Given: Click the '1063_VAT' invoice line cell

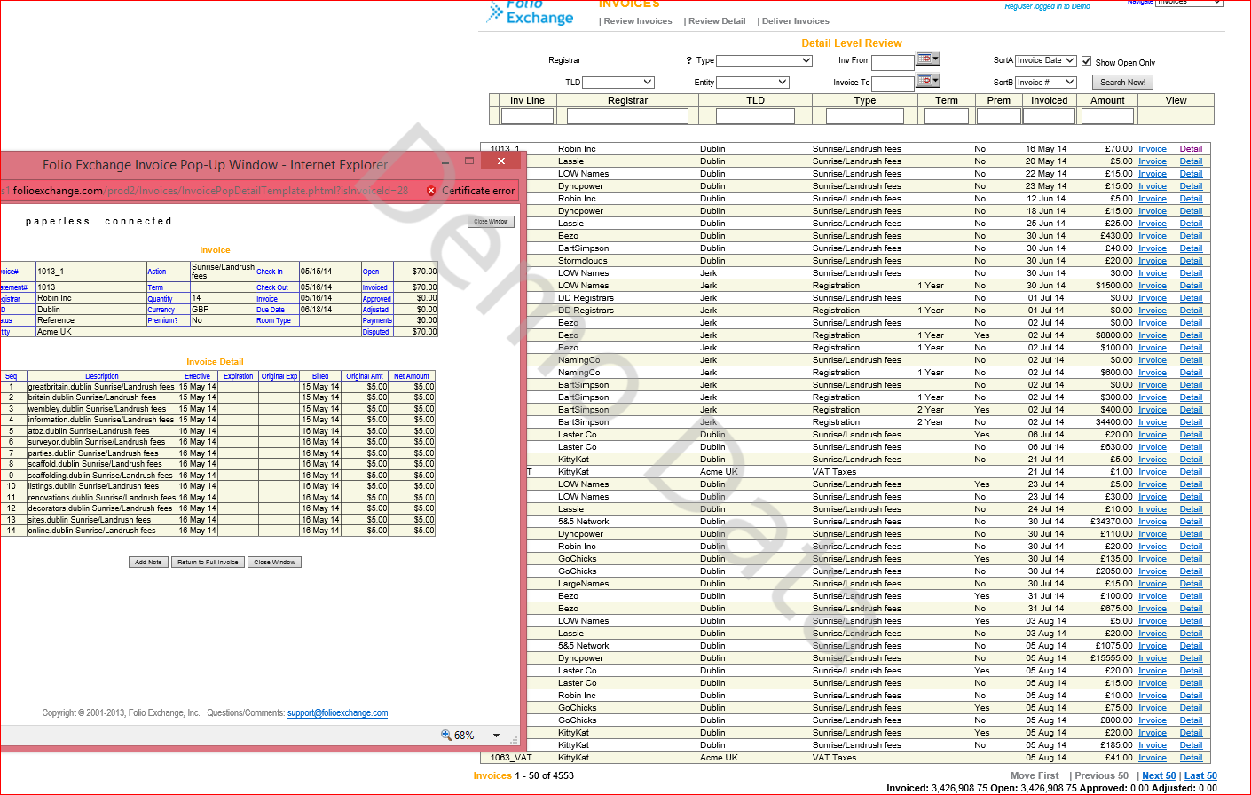Looking at the screenshot, I should coord(511,758).
